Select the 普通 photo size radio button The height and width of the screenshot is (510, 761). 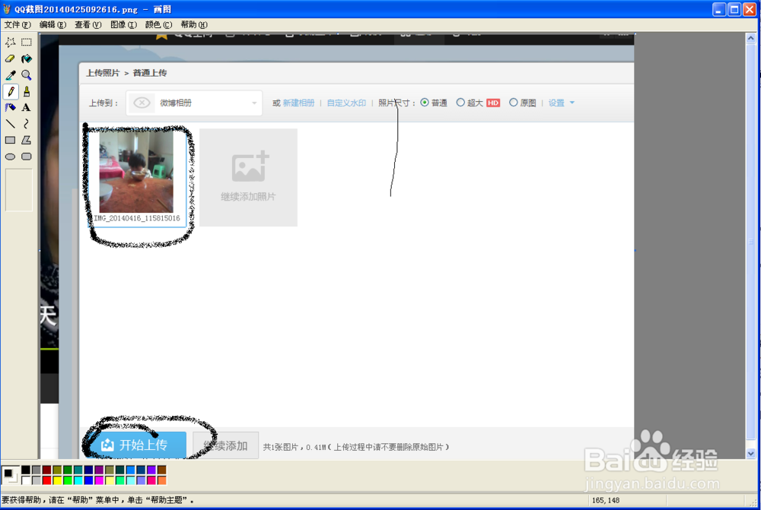coord(425,103)
